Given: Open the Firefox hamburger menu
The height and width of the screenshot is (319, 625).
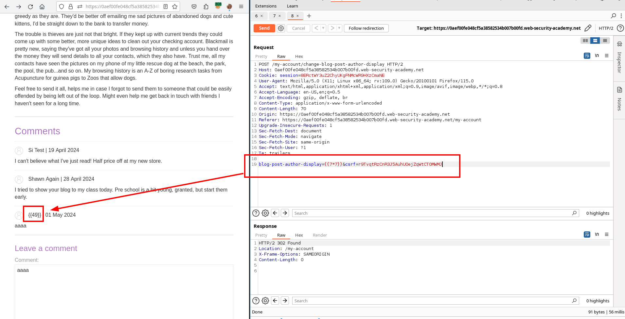Looking at the screenshot, I should tap(241, 7).
